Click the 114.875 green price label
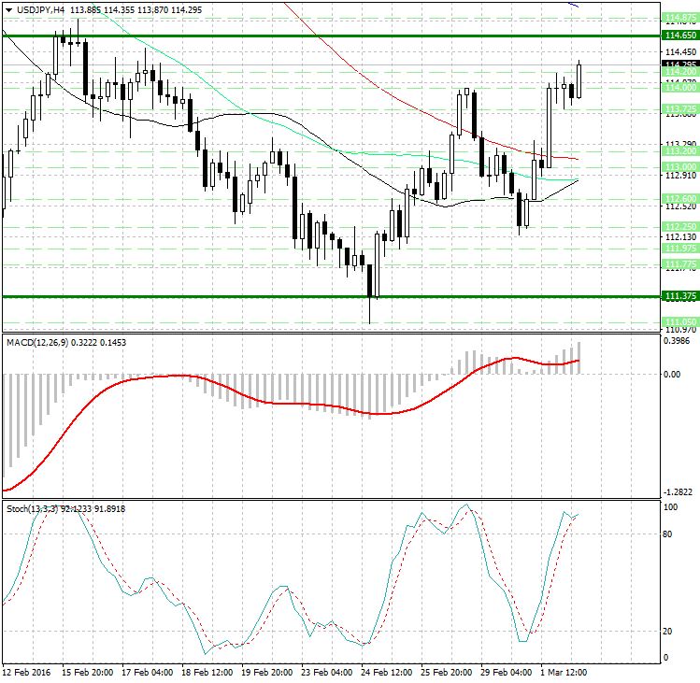The image size is (700, 683). [679, 18]
